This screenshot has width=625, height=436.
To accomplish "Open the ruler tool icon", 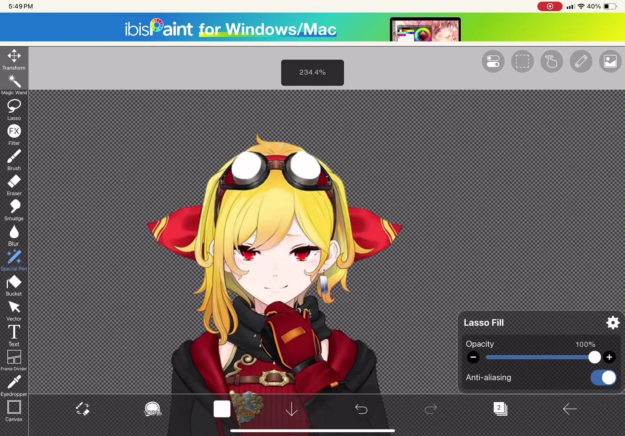I will [581, 61].
